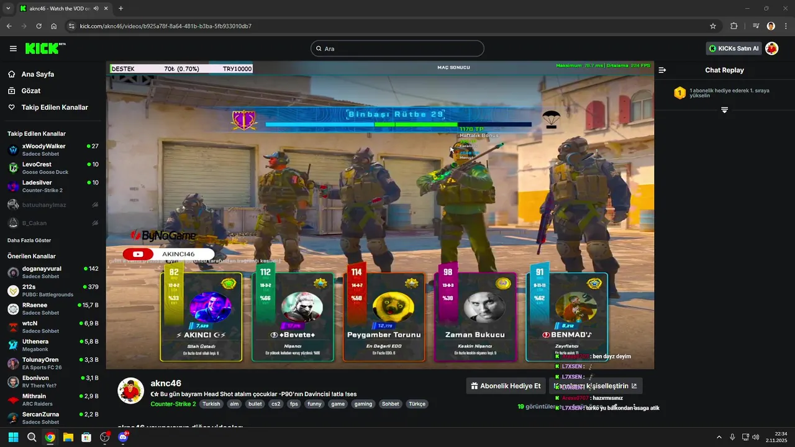Expand the gift leaderboard below the chat header
This screenshot has width=795, height=447.
click(x=724, y=110)
